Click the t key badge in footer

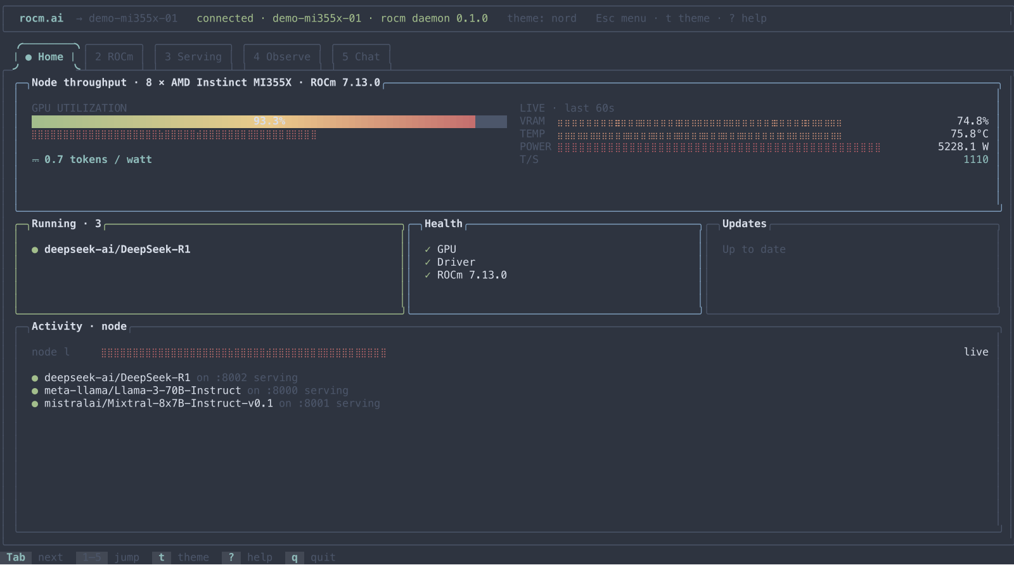coord(162,557)
